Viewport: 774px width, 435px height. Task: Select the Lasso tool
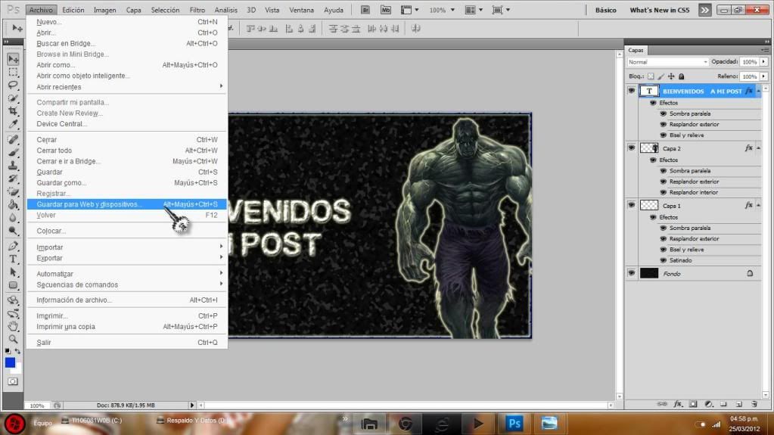[x=13, y=85]
